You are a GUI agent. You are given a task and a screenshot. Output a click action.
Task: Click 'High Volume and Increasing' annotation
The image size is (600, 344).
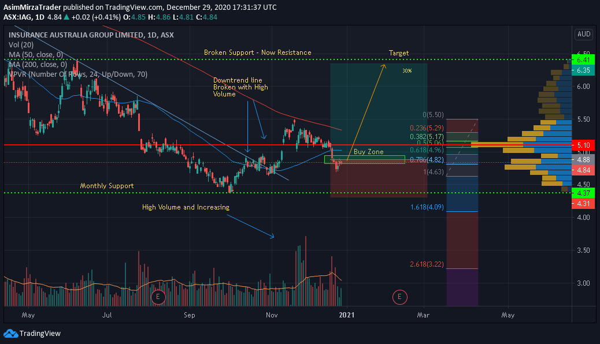(186, 207)
